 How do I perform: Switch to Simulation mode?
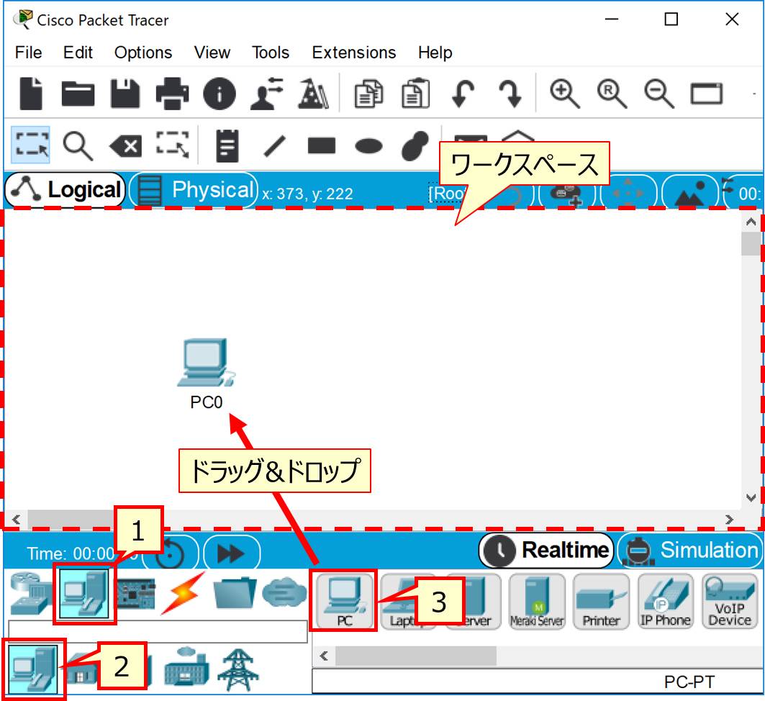691,551
